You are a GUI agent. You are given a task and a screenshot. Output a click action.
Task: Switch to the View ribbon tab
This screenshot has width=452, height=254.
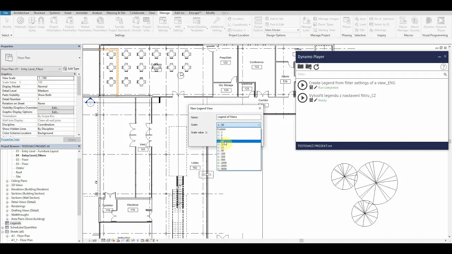(152, 13)
